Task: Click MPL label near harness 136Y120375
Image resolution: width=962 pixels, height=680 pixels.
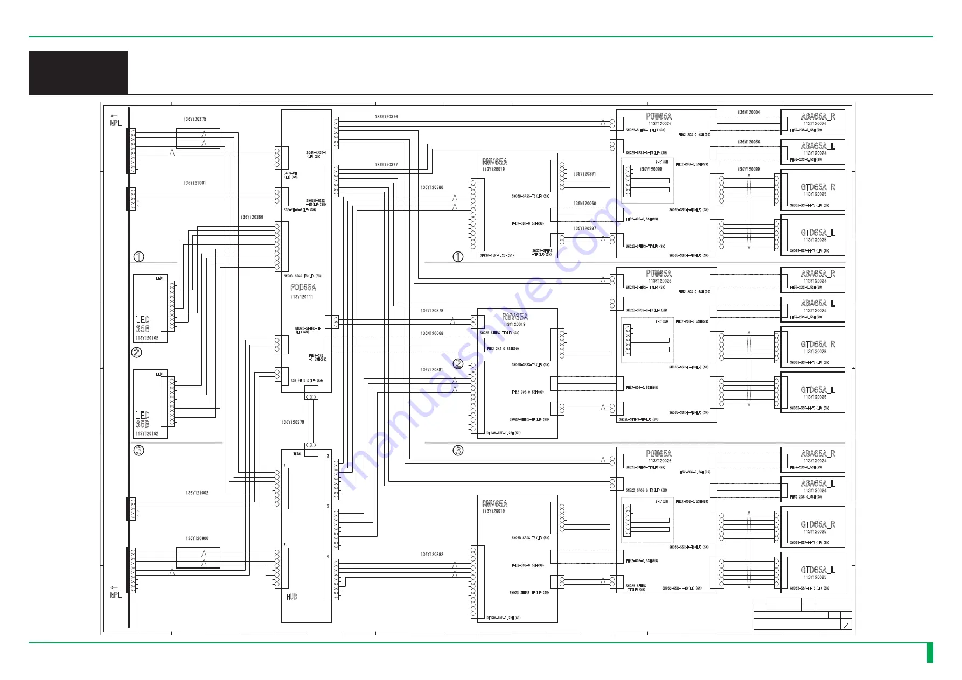Action: (116, 123)
